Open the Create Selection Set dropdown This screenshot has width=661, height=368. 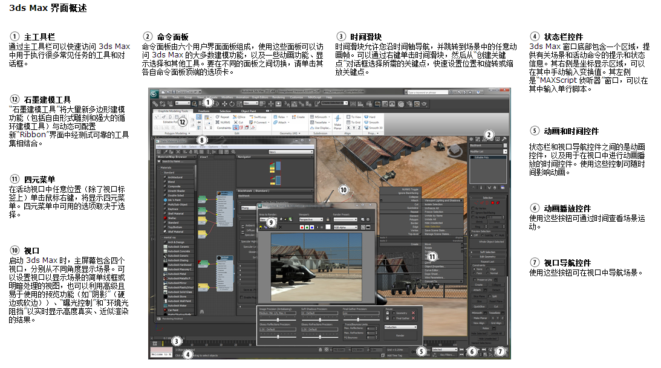334,103
